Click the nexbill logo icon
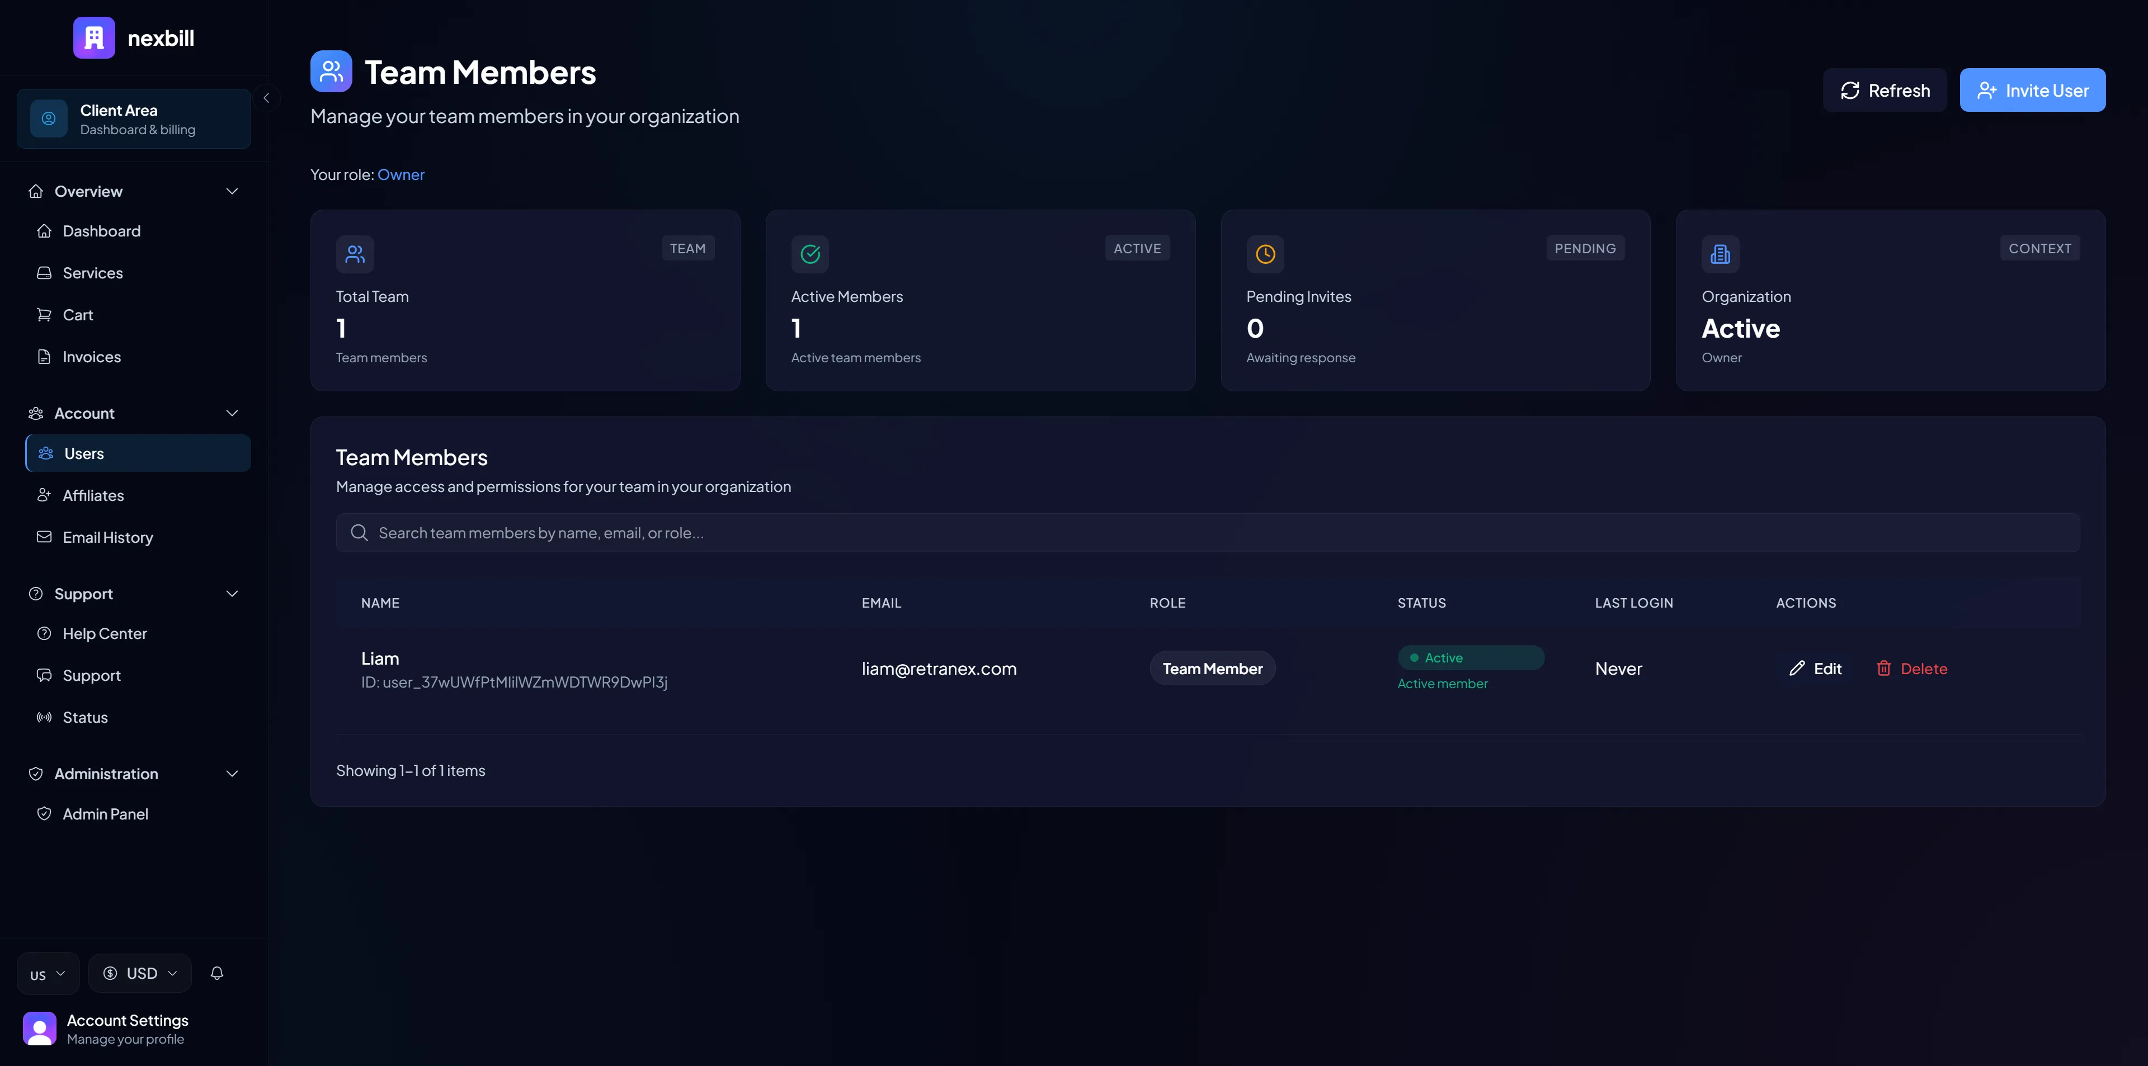 [93, 37]
